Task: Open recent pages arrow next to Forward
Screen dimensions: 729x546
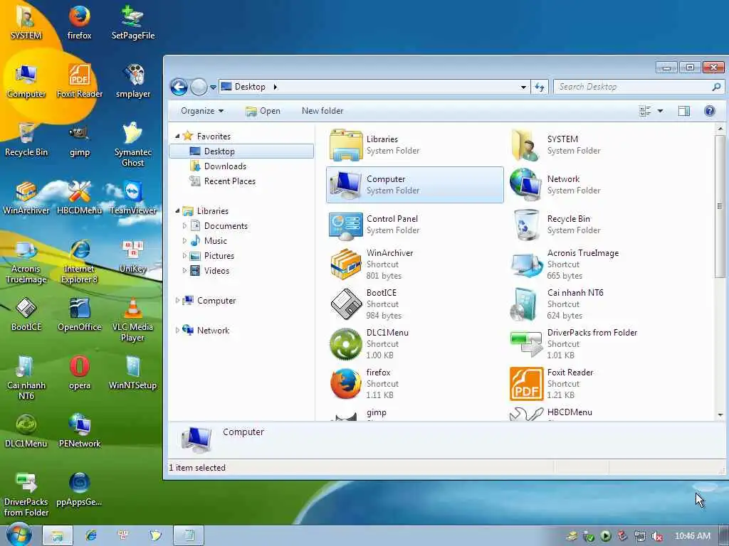Action: click(213, 87)
